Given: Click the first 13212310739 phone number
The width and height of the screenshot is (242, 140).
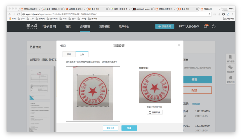Looking at the screenshot, I should point(202,111).
